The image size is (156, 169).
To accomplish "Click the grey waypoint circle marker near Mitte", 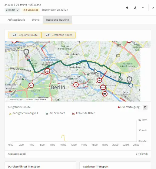I will coord(121,80).
